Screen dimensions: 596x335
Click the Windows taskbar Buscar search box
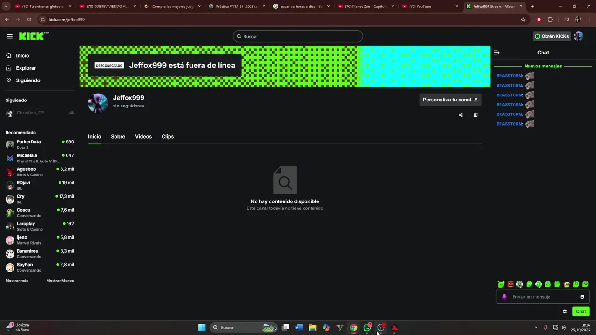(x=243, y=328)
